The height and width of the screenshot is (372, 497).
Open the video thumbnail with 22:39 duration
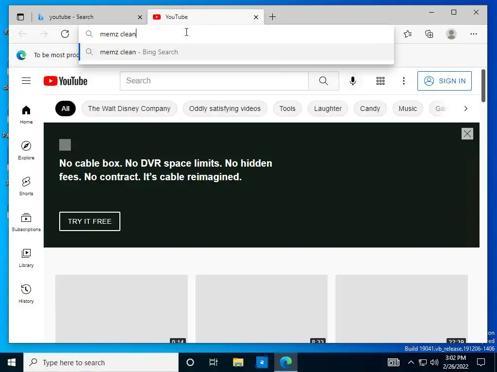(401, 309)
